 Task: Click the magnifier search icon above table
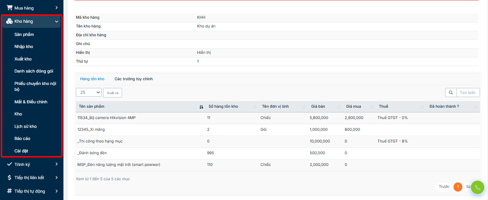click(x=451, y=93)
